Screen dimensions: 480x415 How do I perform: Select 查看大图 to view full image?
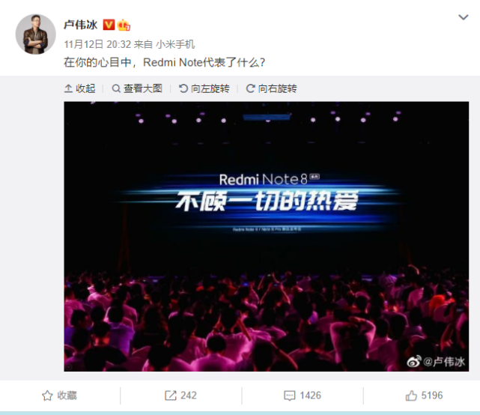pos(137,88)
